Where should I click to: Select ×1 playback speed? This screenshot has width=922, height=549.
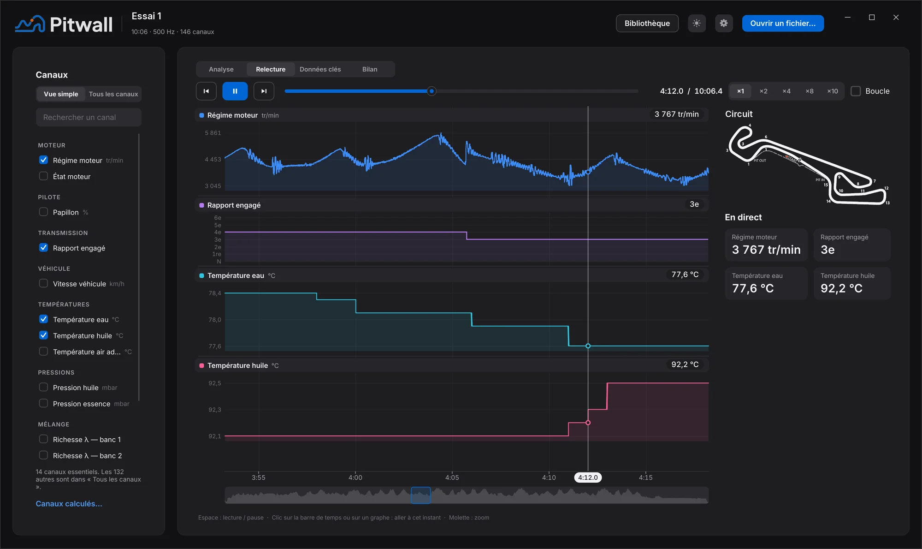click(x=740, y=91)
